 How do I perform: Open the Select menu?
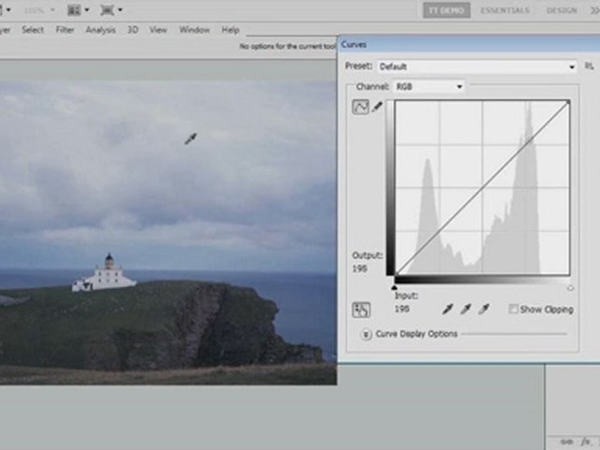pyautogui.click(x=32, y=30)
